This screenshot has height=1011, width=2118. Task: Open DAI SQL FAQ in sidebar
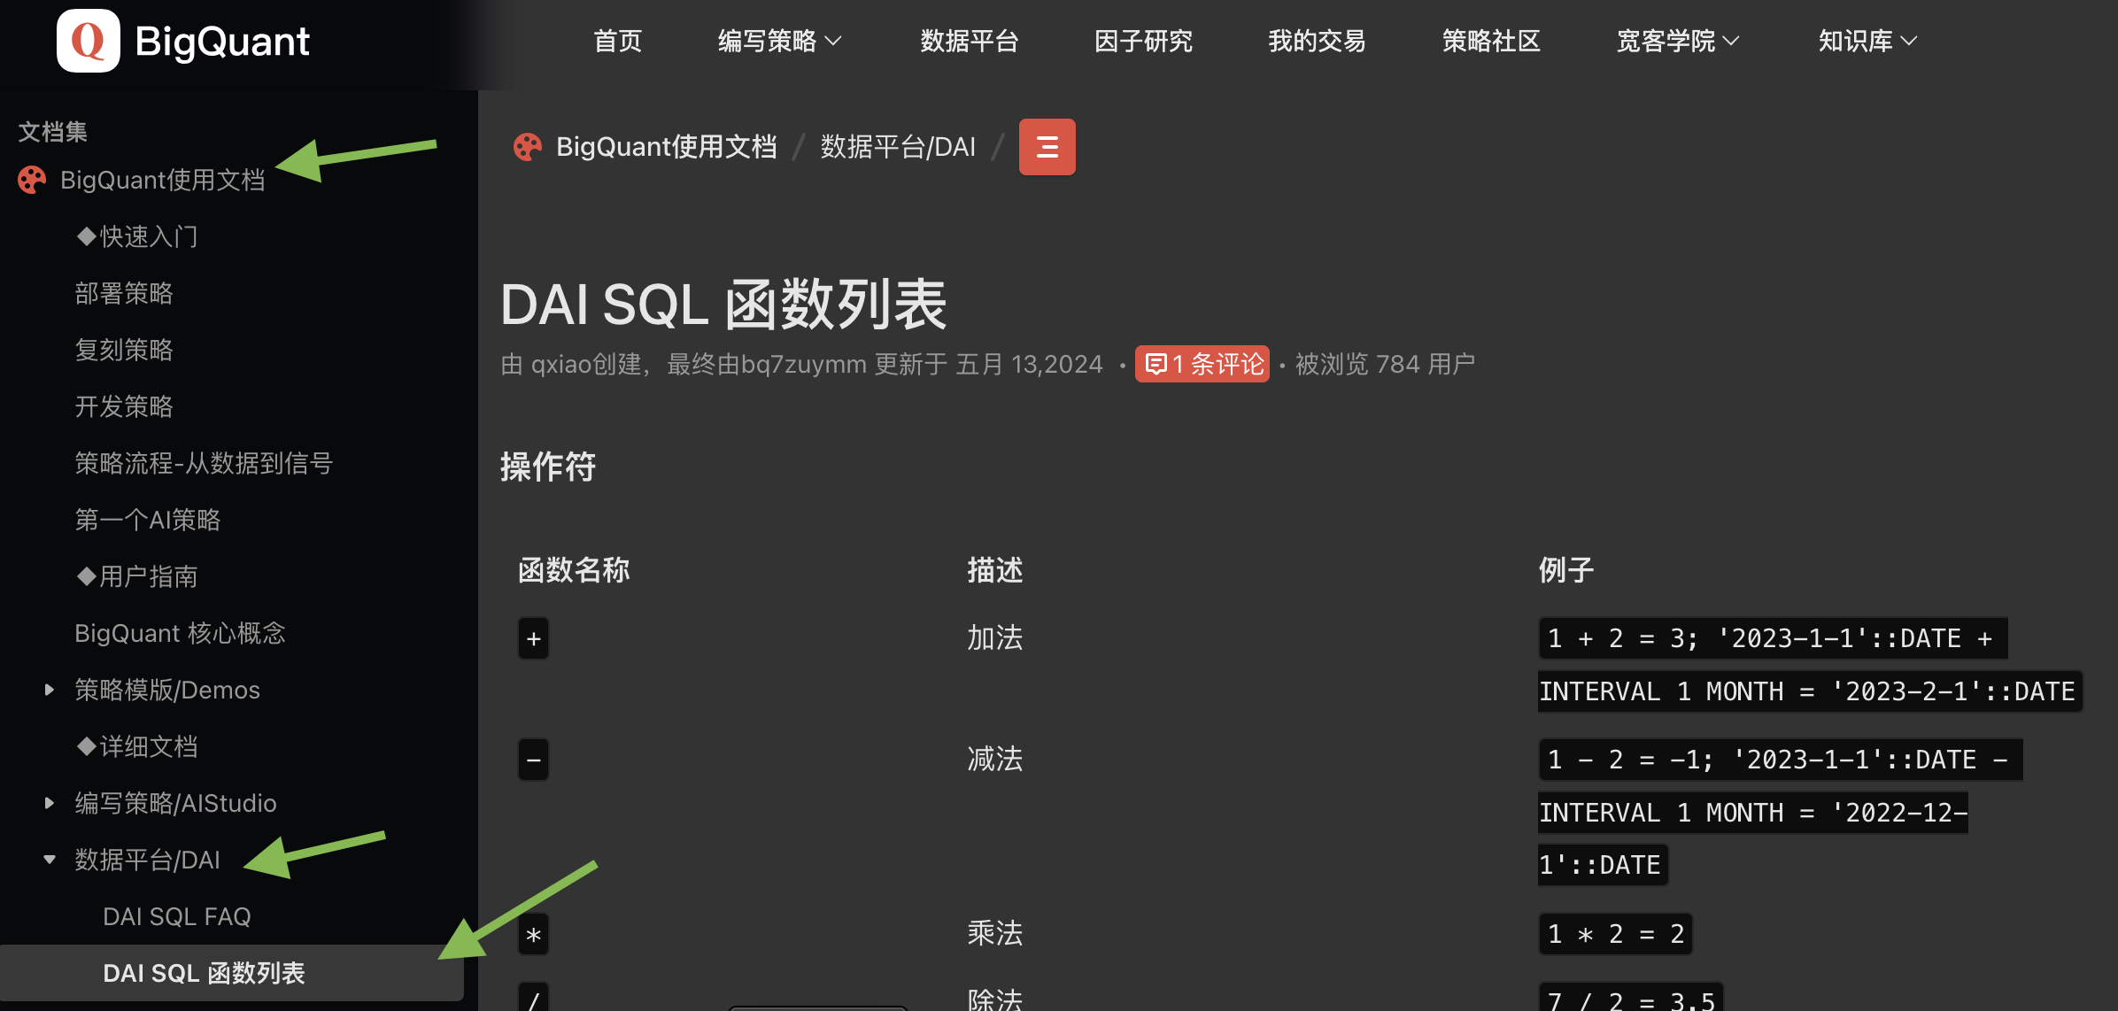click(x=177, y=916)
